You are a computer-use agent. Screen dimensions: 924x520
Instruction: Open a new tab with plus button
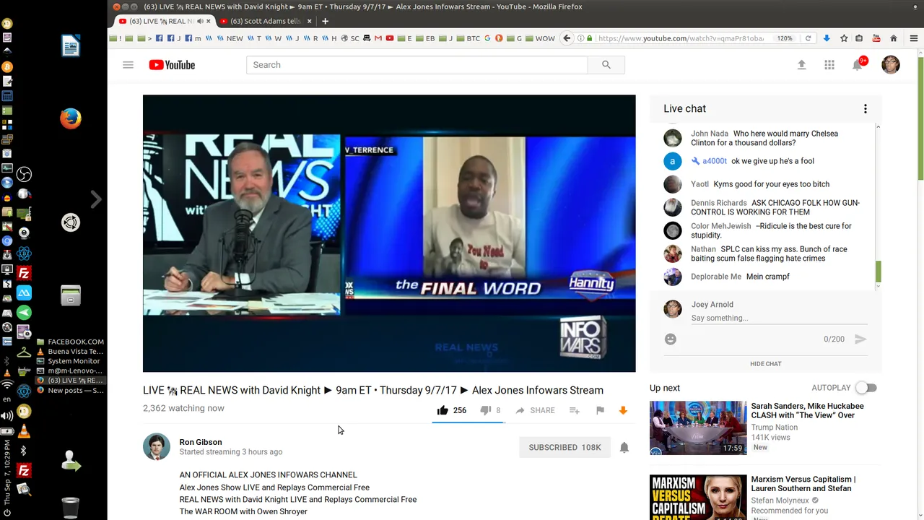325,21
